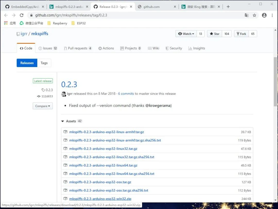The width and height of the screenshot is (278, 209).
Task: Open the translate page icon
Action: [246, 15]
